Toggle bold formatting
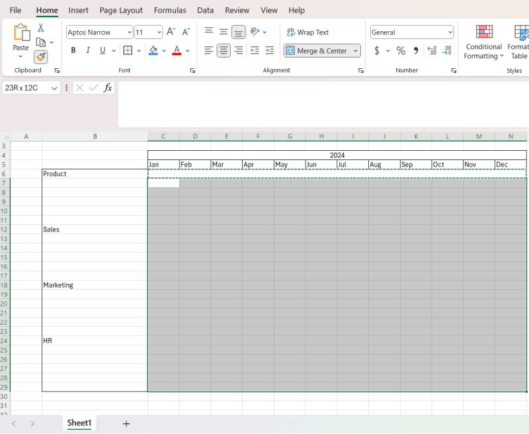The image size is (529, 434). (x=73, y=50)
